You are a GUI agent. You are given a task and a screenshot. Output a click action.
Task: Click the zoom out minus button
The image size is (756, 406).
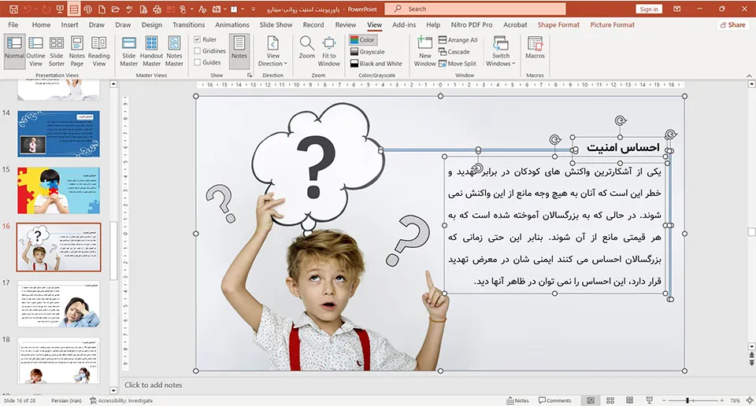[664, 400]
